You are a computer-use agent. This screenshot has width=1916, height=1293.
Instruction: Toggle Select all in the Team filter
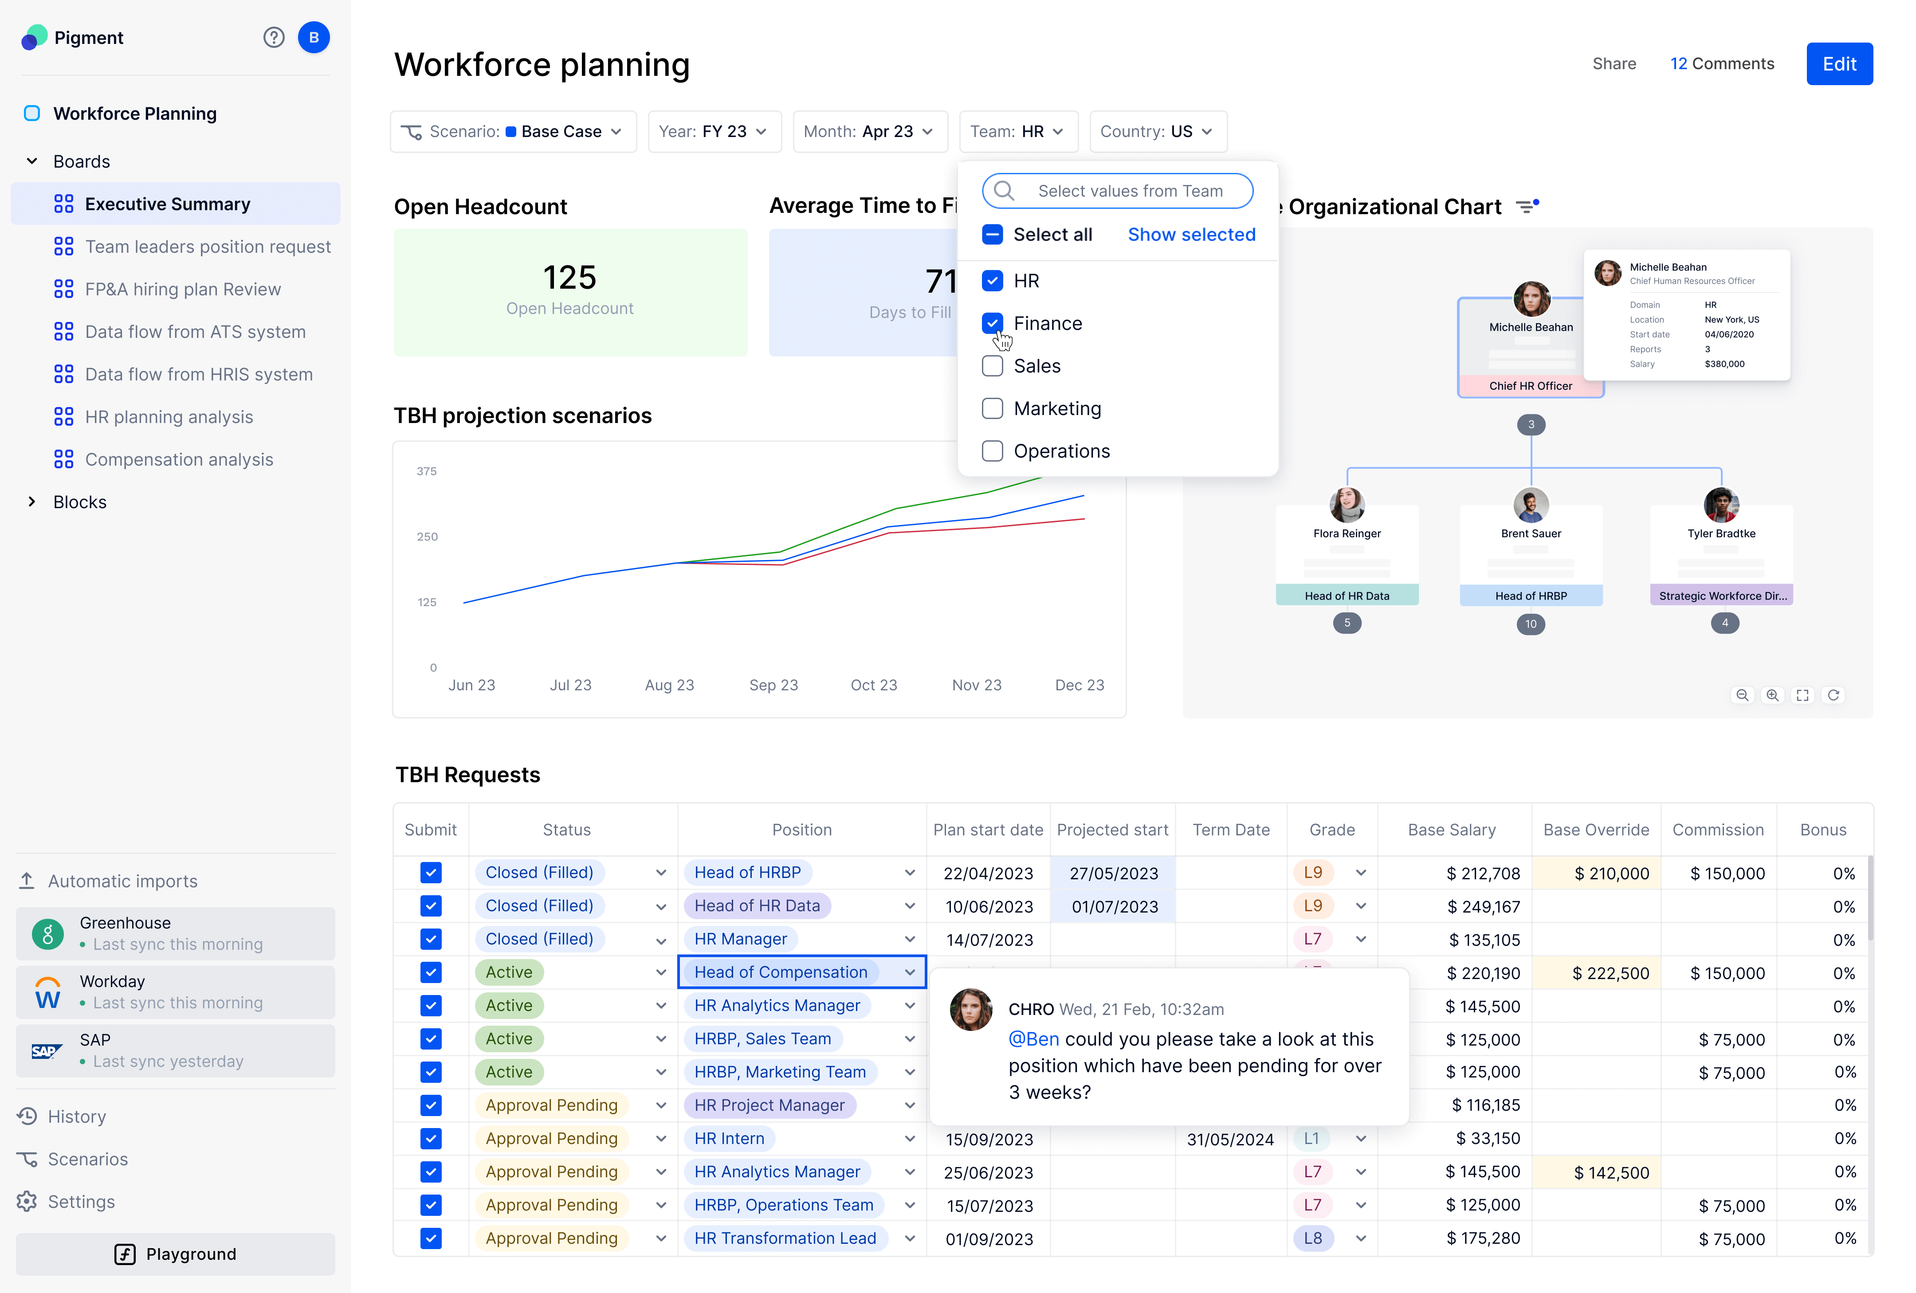click(992, 234)
